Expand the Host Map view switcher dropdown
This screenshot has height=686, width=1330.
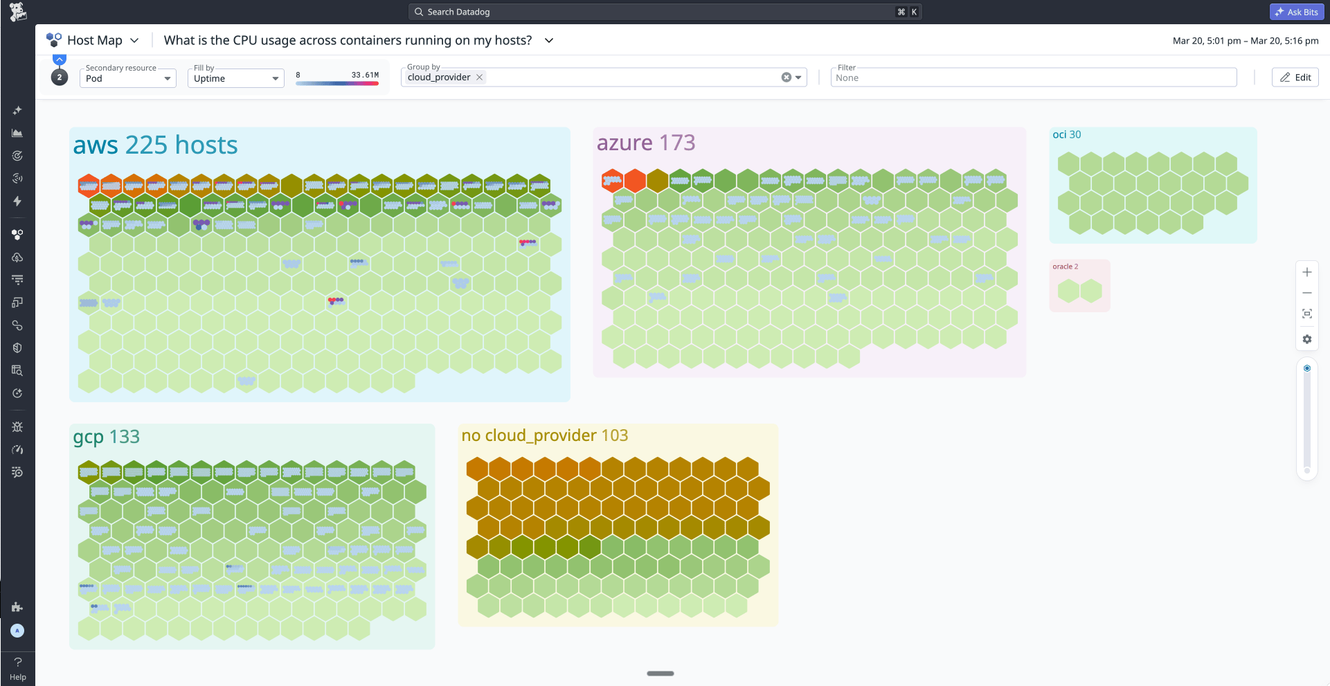135,40
